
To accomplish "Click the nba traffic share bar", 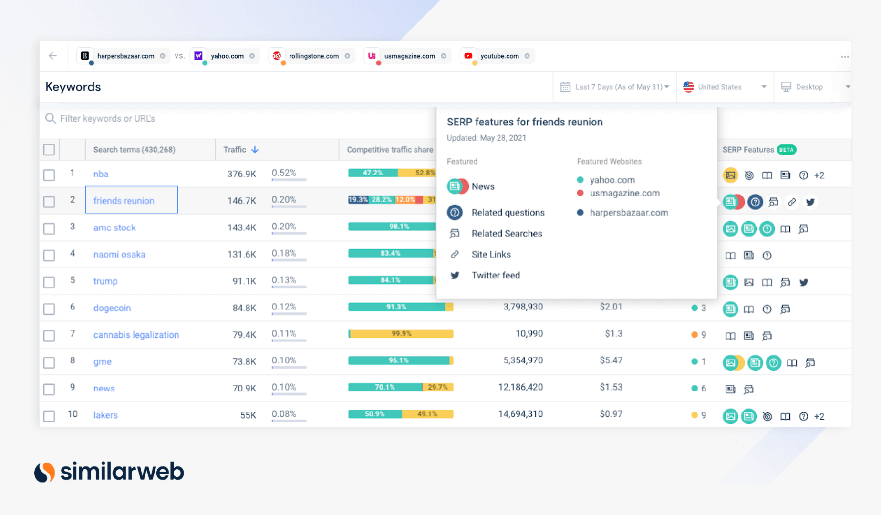I will pos(392,173).
